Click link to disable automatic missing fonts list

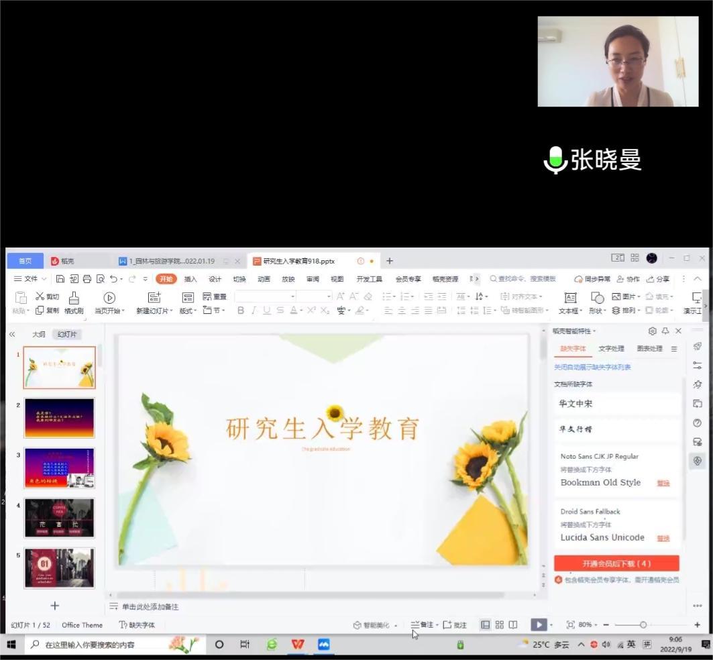[592, 367]
